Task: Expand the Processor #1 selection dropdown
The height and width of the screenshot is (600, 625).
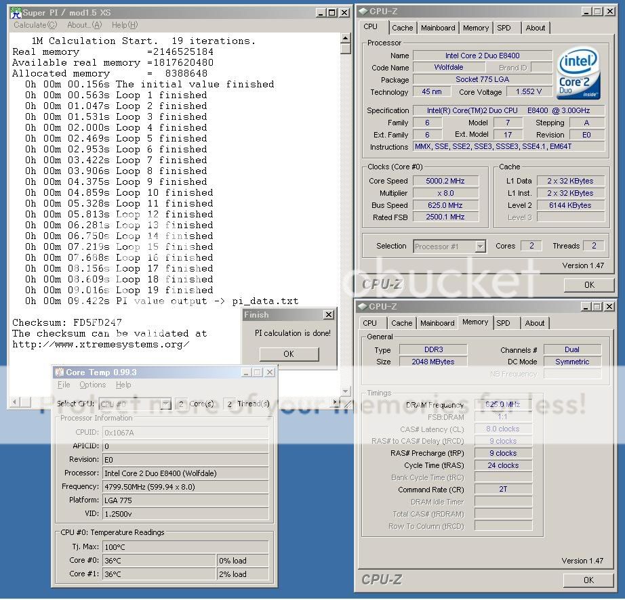Action: (481, 247)
